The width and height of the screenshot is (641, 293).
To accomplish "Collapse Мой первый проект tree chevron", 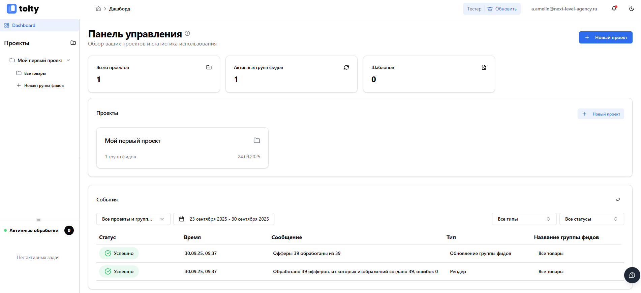I will tap(68, 60).
